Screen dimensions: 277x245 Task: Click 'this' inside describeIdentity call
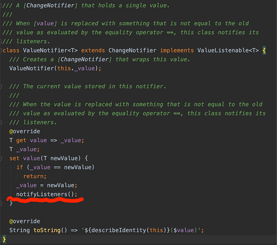(156, 230)
